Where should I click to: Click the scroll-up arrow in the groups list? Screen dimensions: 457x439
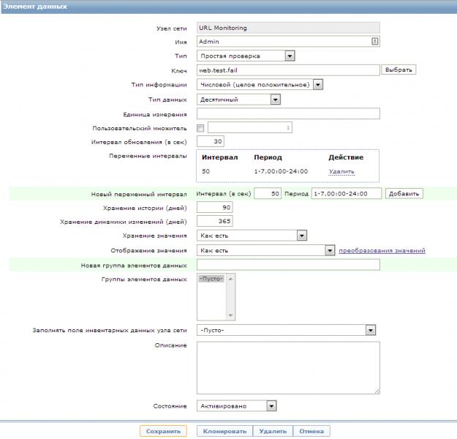tap(230, 279)
